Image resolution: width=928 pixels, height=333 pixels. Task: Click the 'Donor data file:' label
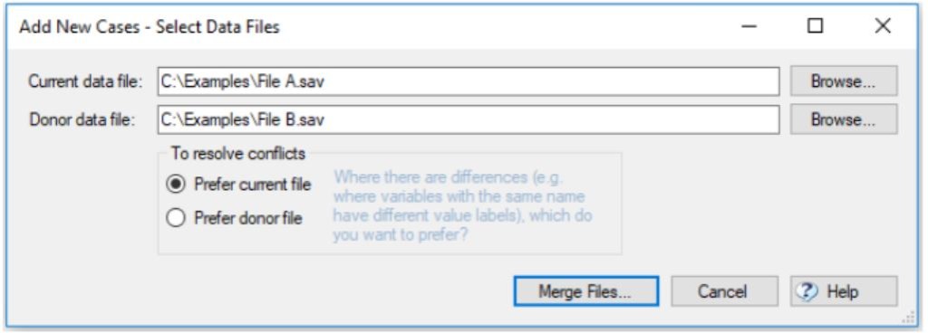coord(83,119)
